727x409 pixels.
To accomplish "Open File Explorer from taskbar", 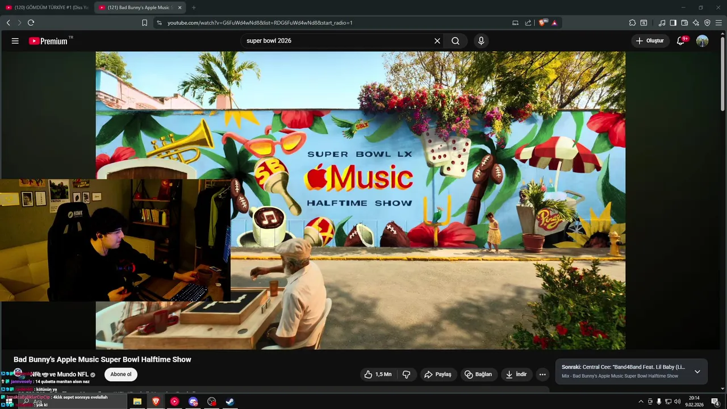I will (137, 402).
